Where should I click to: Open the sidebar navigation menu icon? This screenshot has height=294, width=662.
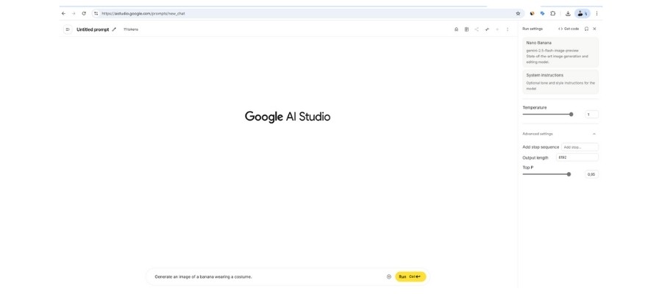tap(68, 29)
